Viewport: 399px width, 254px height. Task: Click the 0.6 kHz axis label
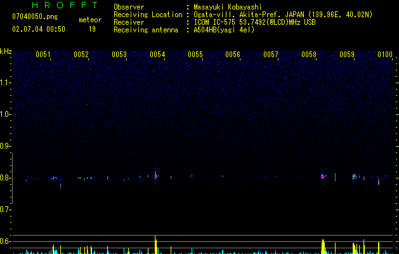6,241
